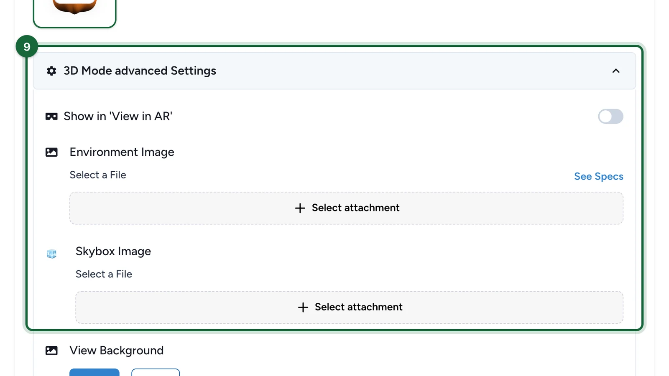Click the '3D Mode advanced Settings' heading text
The width and height of the screenshot is (669, 376).
pos(140,71)
